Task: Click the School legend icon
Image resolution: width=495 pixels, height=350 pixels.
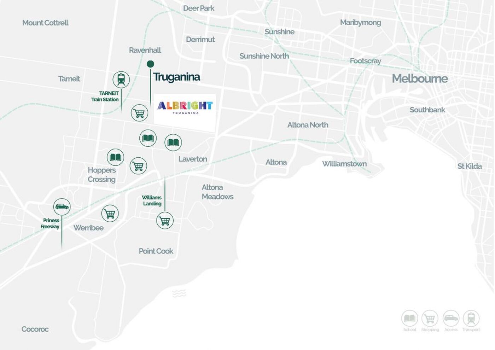Action: [409, 318]
